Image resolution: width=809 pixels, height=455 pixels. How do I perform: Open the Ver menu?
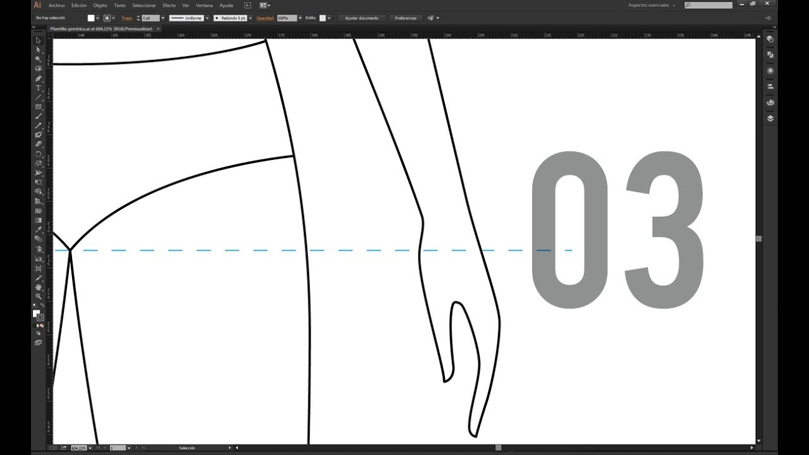[x=186, y=5]
